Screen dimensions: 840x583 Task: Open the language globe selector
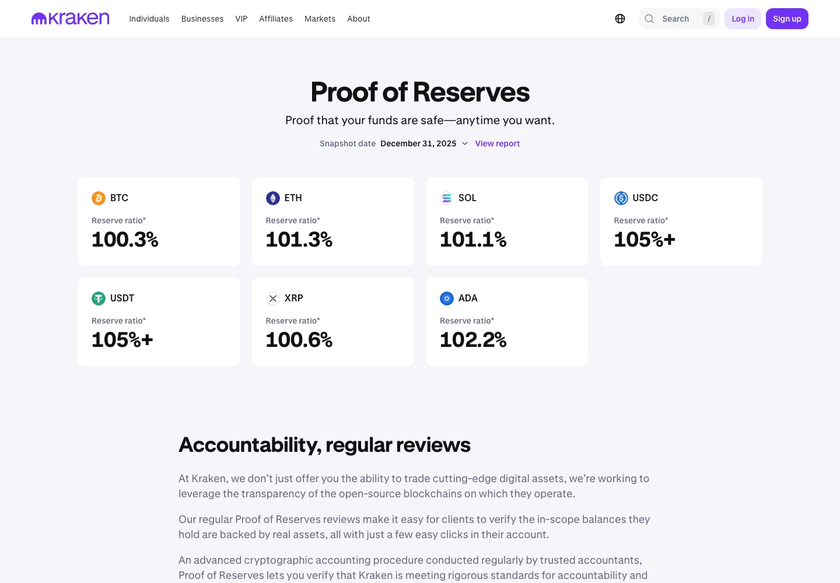pos(620,19)
